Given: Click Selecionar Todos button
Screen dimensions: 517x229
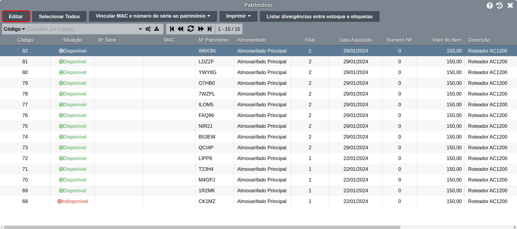Looking at the screenshot, I should click(x=59, y=16).
